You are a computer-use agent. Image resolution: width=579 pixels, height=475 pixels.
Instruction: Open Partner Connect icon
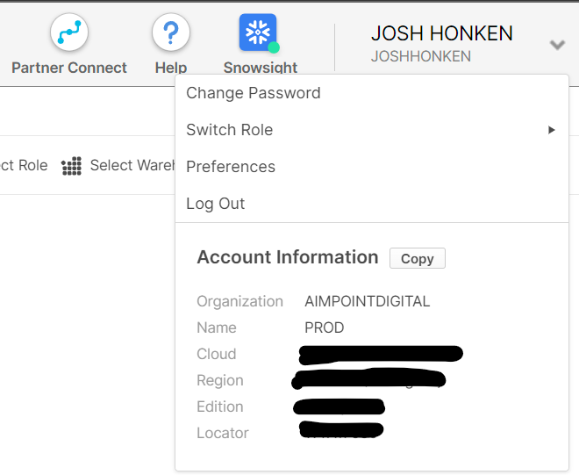coord(69,32)
